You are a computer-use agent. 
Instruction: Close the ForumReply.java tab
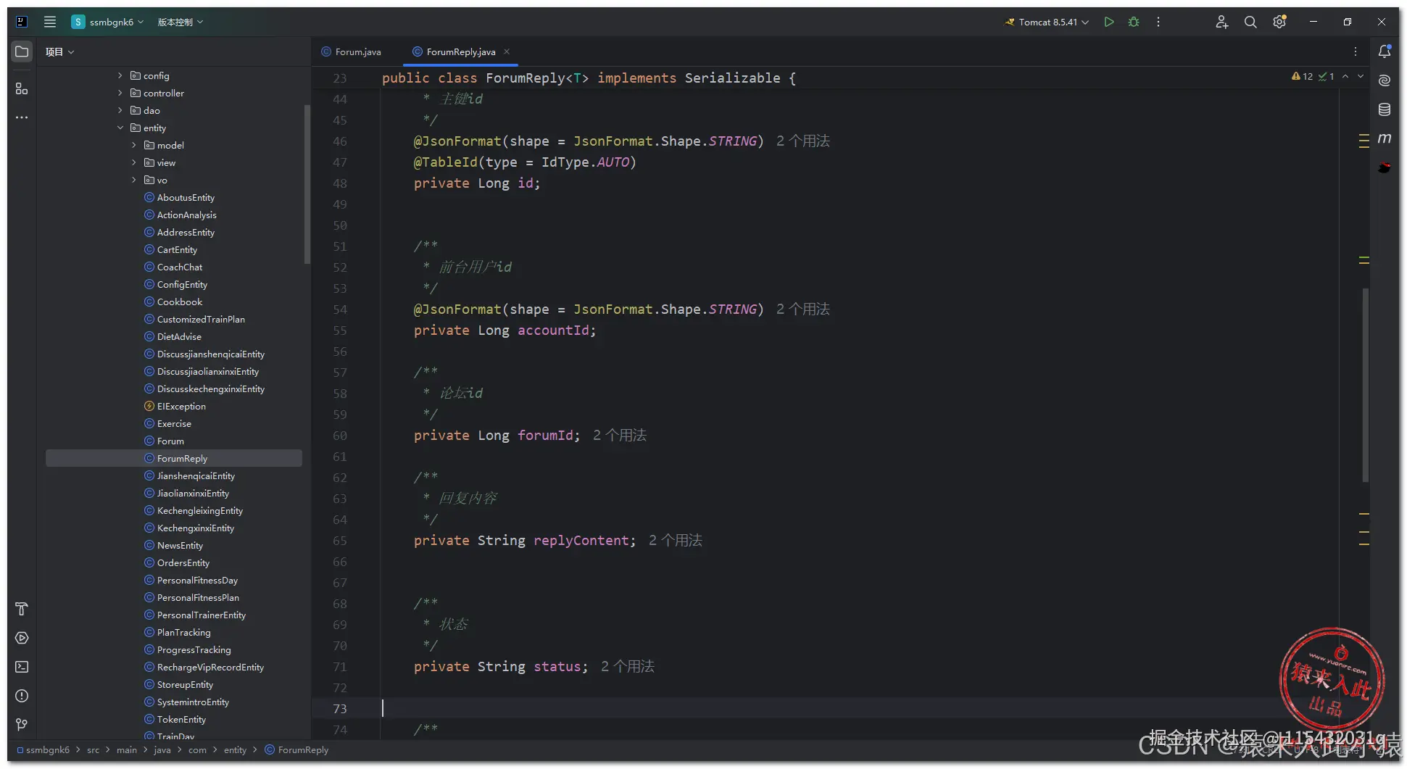coord(507,51)
